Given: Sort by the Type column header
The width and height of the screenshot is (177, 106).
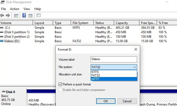Looking at the screenshot, I should click(62, 23).
